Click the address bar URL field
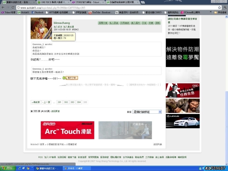 (x=116, y=8)
